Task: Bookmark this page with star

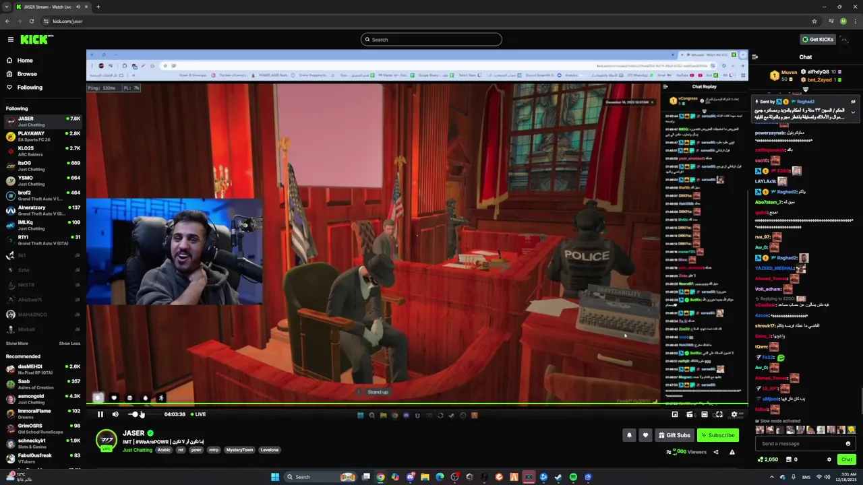Action: point(814,21)
